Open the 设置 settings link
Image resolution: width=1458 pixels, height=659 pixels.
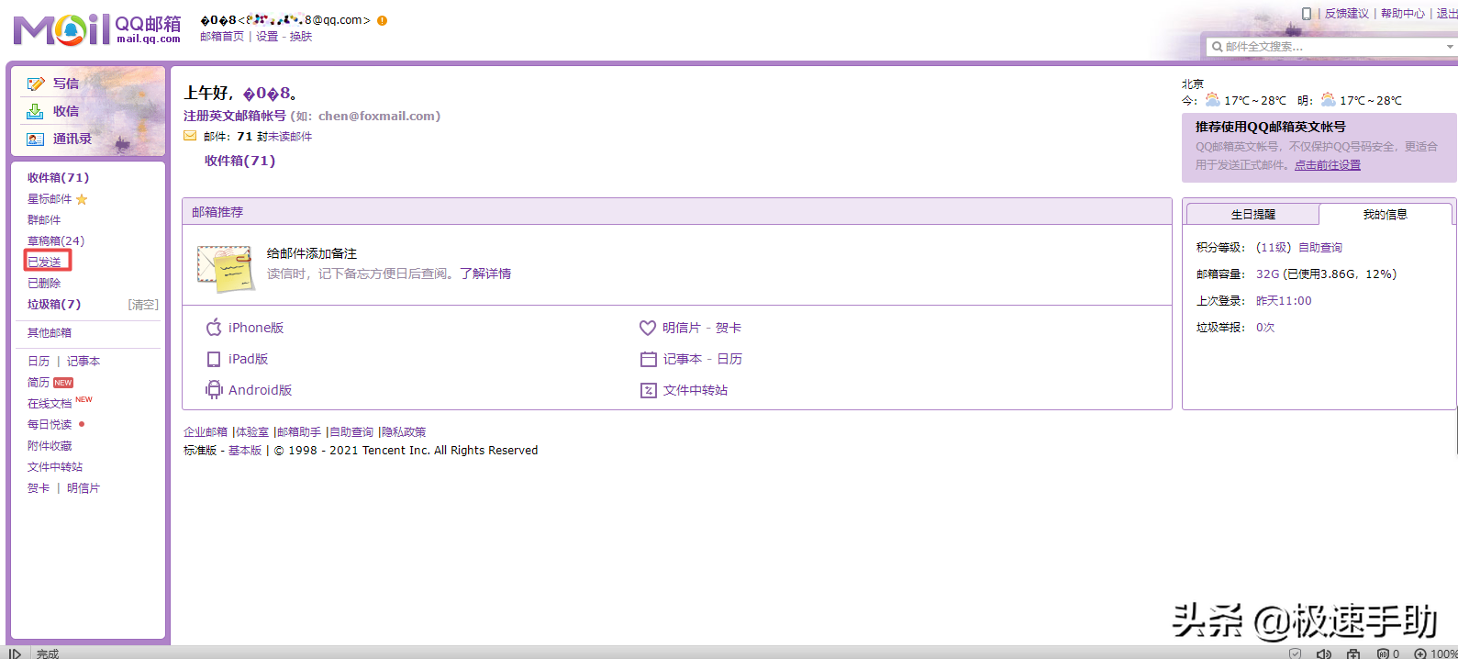(x=267, y=36)
